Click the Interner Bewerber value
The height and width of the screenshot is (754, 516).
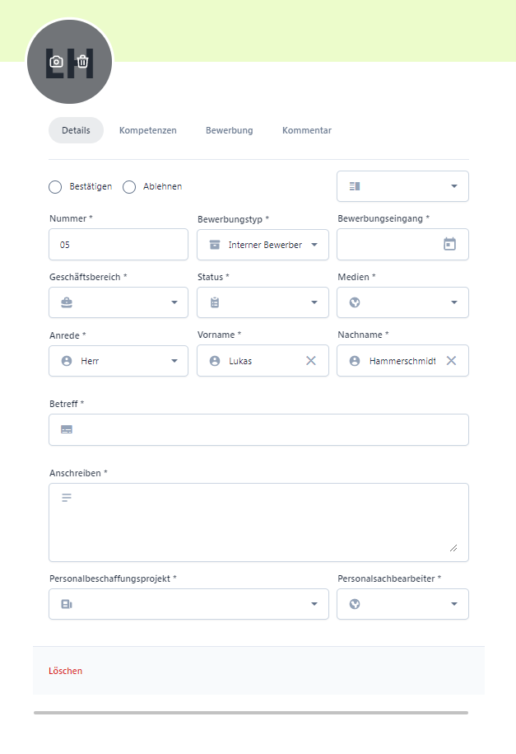pos(265,245)
